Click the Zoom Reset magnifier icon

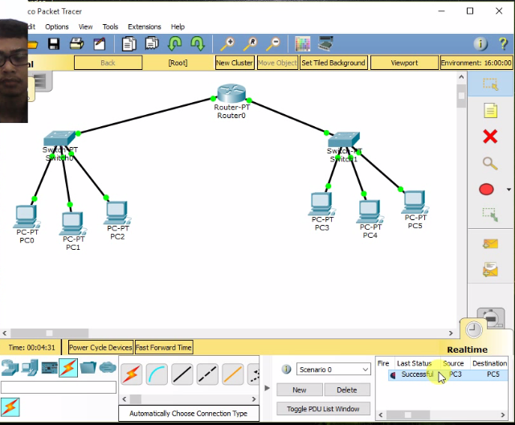tap(250, 44)
